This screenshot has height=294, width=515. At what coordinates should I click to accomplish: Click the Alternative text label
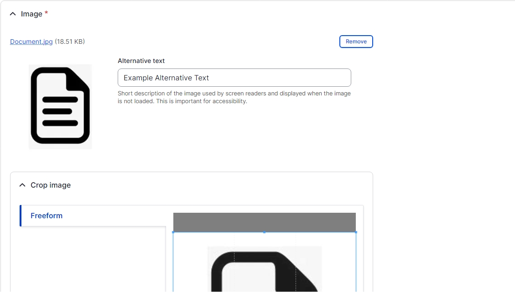point(141,61)
